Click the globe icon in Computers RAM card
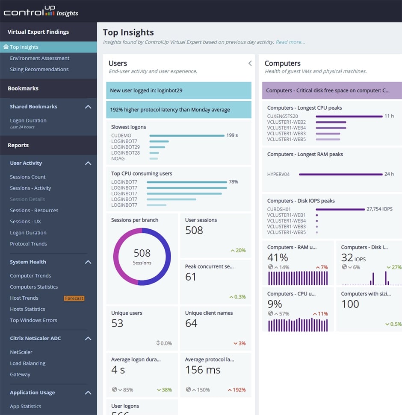Screen dimensions: 402x415 pos(270,267)
